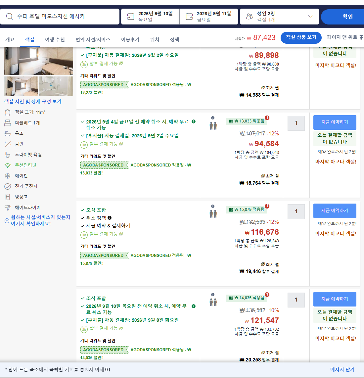
Task: Click 객실 사진 및 상세 구성 보기 link
Action: click(33, 102)
